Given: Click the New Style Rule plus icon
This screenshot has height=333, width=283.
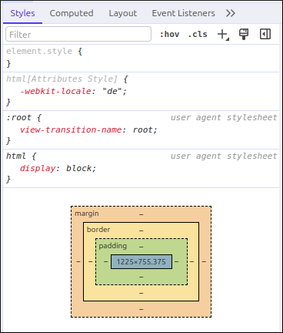Looking at the screenshot, I should click(x=223, y=35).
